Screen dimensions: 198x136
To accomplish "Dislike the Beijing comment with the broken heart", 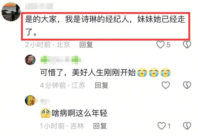I will point(187,45).
